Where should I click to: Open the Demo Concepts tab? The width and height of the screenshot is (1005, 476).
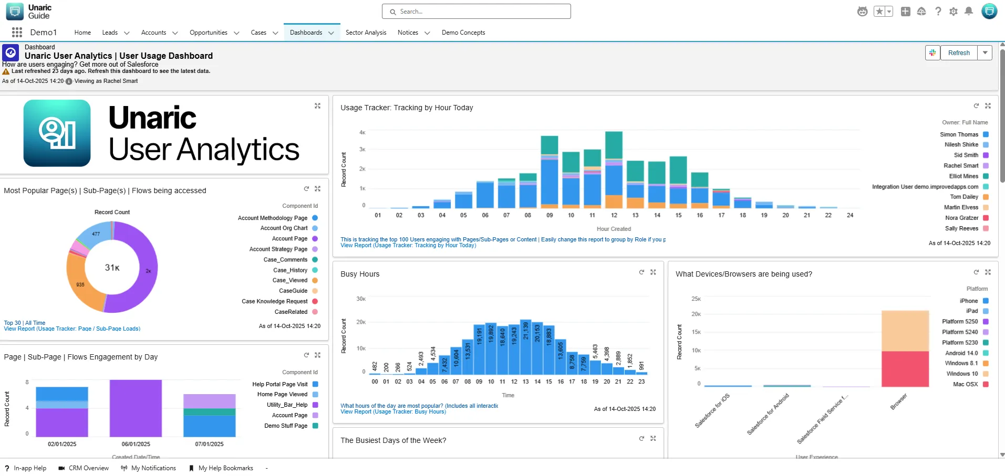[463, 33]
